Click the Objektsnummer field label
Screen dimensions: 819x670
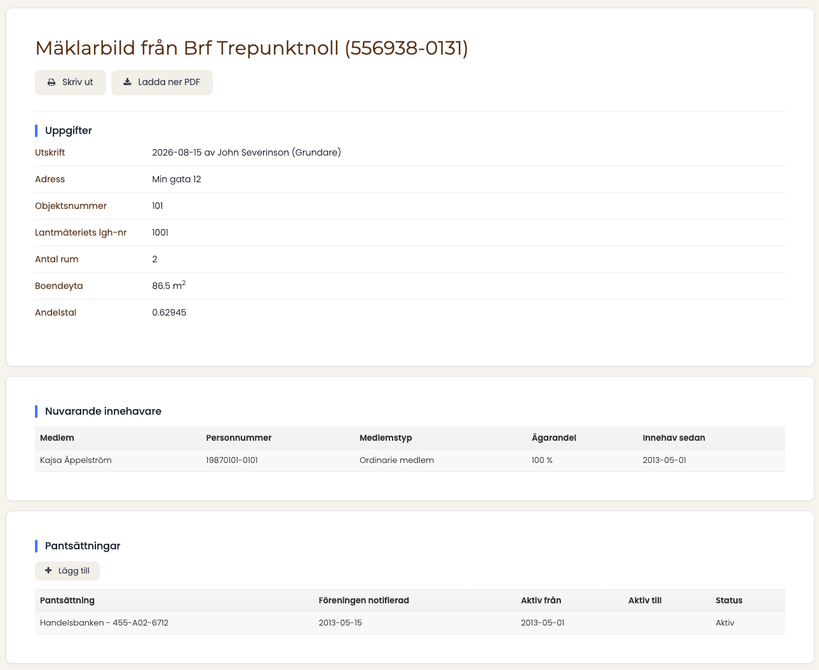(71, 206)
